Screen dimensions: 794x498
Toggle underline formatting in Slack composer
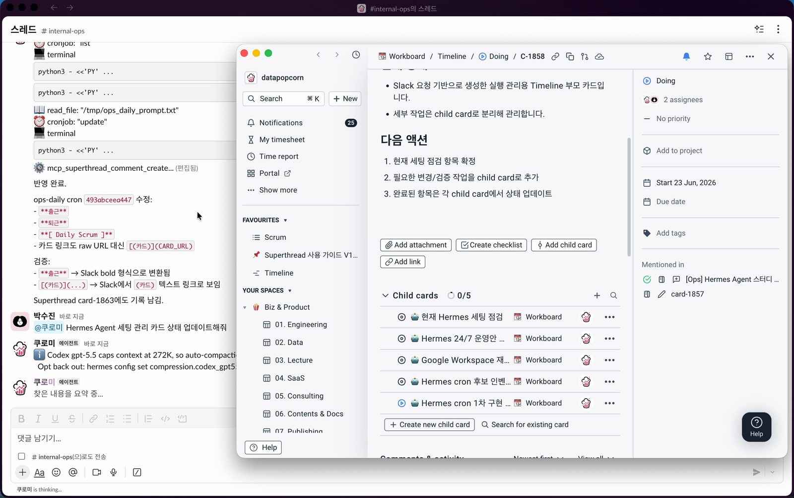pyautogui.click(x=55, y=419)
